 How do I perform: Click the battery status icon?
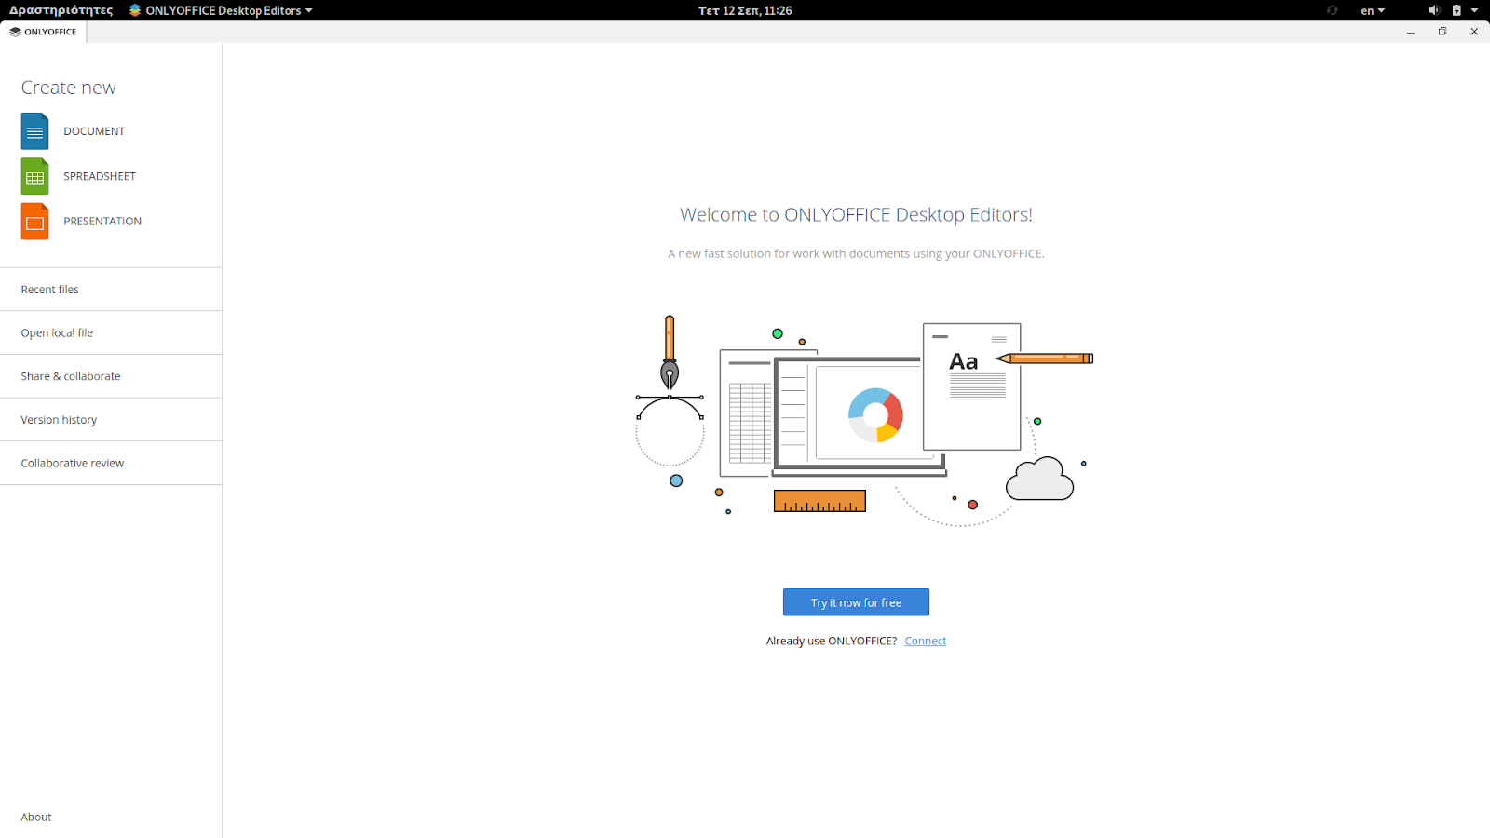(1456, 10)
